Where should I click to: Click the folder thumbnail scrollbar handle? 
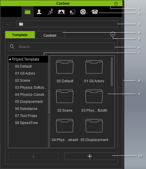pos(112,72)
